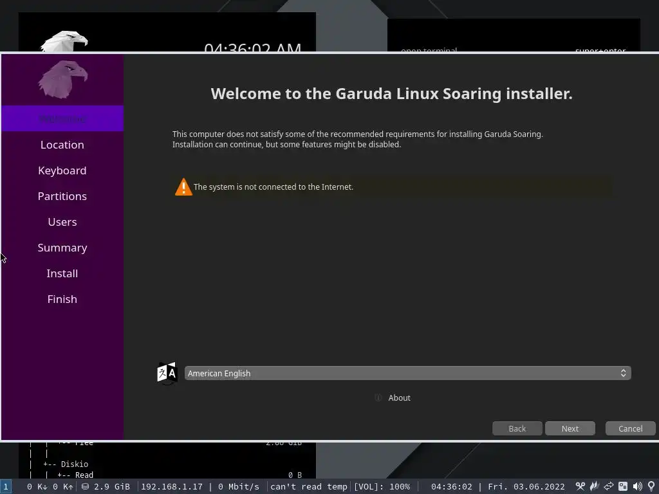Click the orange warning triangle icon
This screenshot has width=659, height=494.
click(183, 187)
